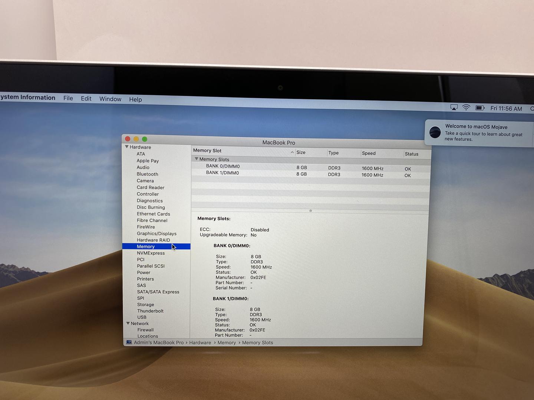Open the AirPlay display menu bar icon
Viewport: 534px width, 400px height.
pyautogui.click(x=454, y=107)
